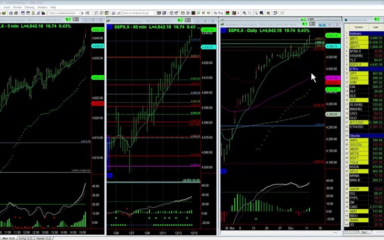The image size is (384, 240).
Task: Toggle symbol link $ on RadarScreen window
Action: [x=377, y=19]
